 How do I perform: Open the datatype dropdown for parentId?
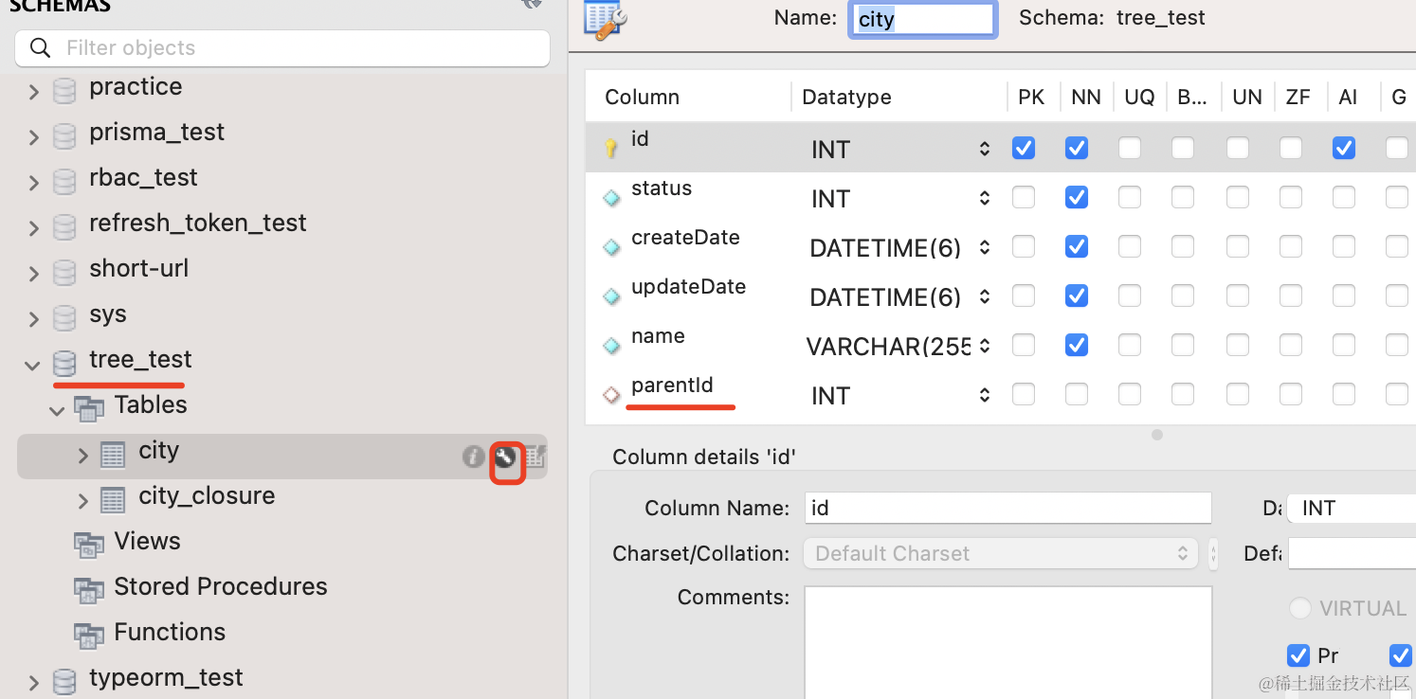(x=985, y=395)
